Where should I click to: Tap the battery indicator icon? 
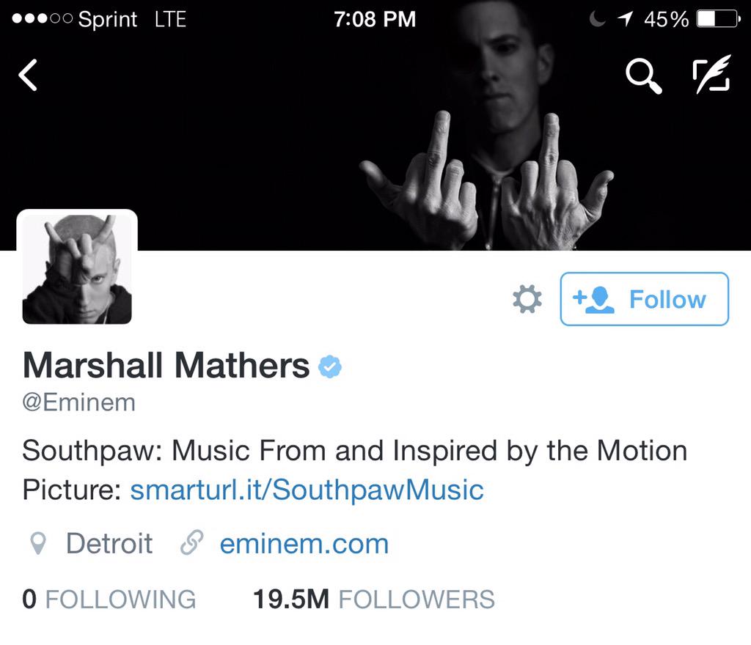[718, 19]
